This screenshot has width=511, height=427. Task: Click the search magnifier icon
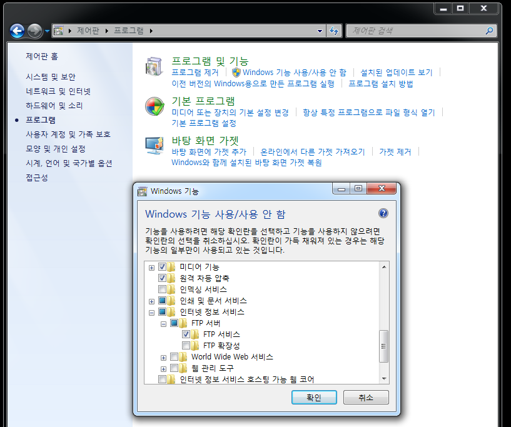[490, 31]
